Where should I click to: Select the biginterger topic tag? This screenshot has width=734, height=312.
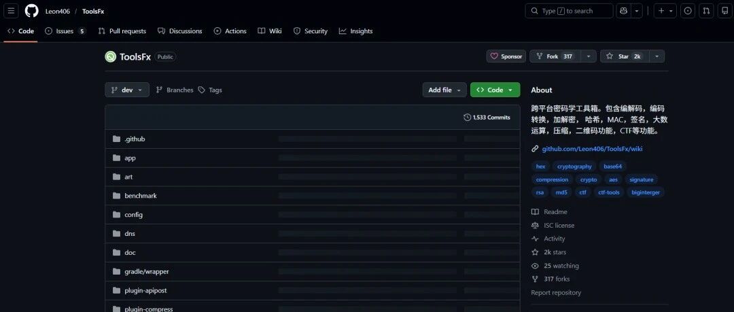pyautogui.click(x=646, y=192)
